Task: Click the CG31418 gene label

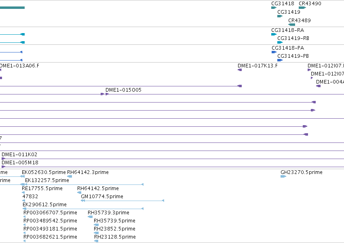Action: coord(283,4)
